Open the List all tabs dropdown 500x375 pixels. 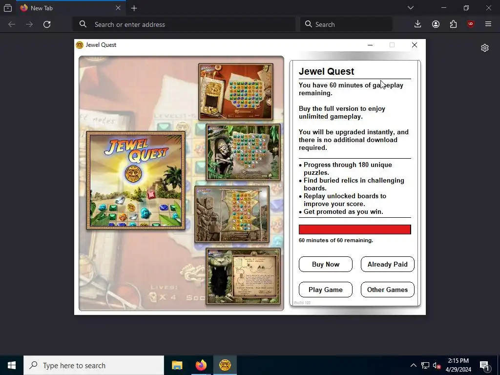411,8
